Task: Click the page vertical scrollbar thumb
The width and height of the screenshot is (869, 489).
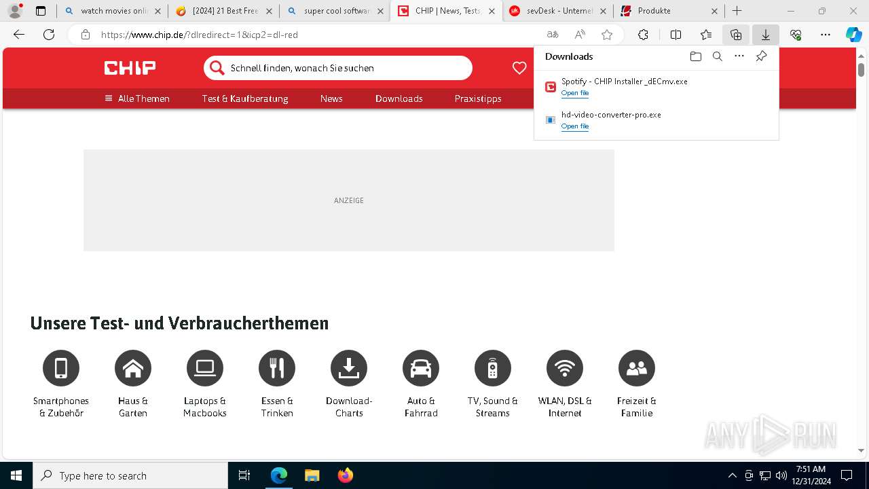Action: pos(861,69)
